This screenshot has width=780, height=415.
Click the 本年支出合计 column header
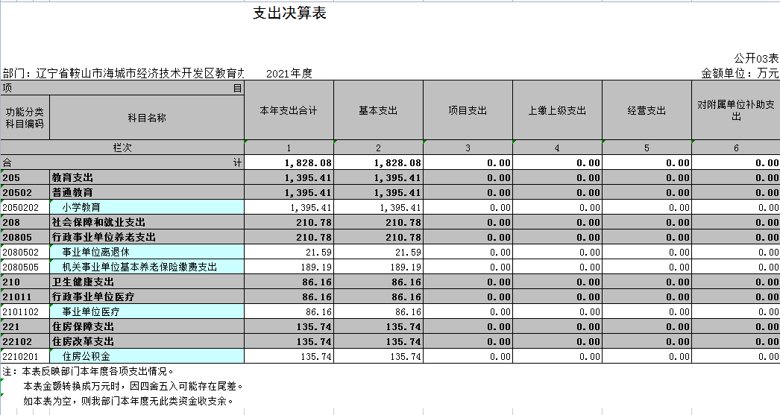coord(289,110)
